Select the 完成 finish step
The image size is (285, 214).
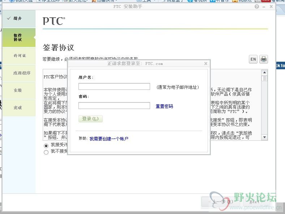[x=19, y=108]
